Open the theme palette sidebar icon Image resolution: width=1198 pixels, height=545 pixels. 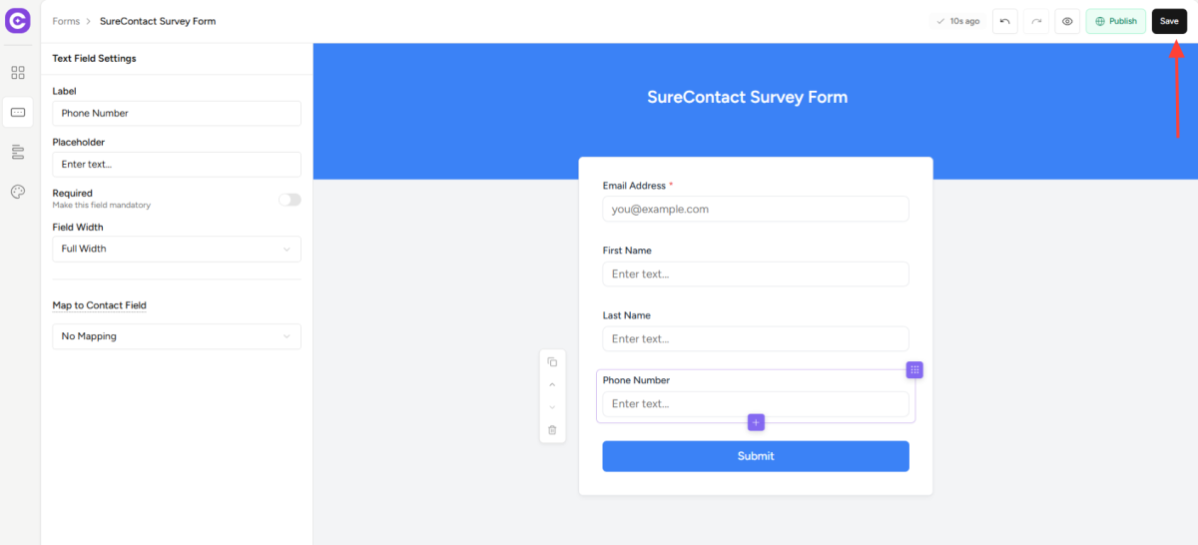click(x=18, y=192)
